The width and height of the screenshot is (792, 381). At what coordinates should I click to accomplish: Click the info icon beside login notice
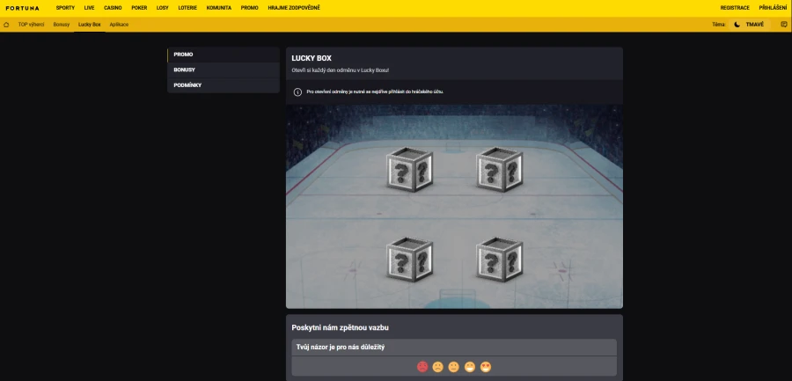point(297,92)
